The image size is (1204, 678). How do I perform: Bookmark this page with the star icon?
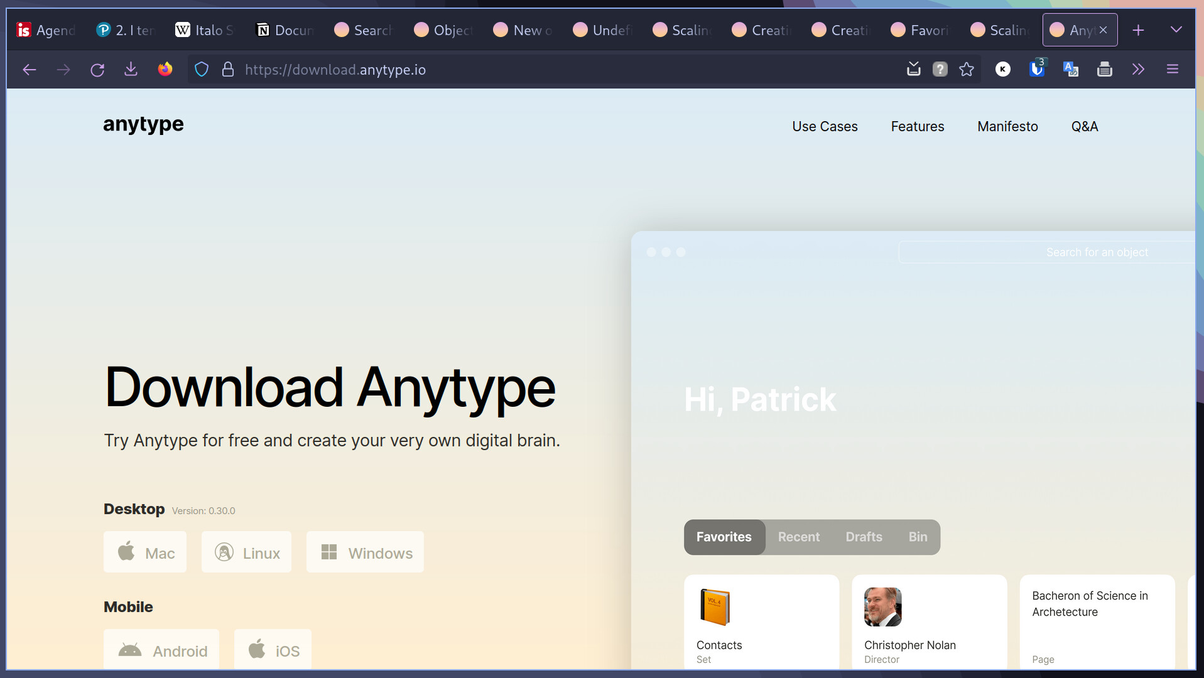pyautogui.click(x=967, y=70)
